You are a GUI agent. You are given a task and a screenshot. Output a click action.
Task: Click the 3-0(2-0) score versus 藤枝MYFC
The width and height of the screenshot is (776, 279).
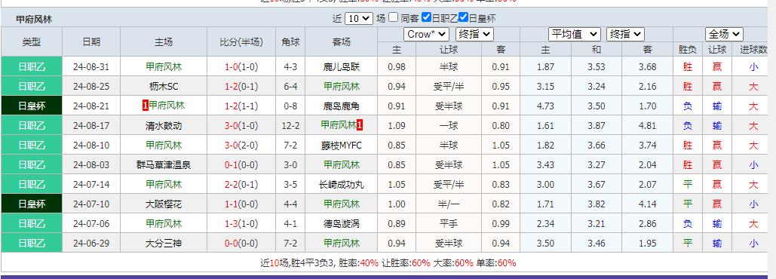[241, 146]
